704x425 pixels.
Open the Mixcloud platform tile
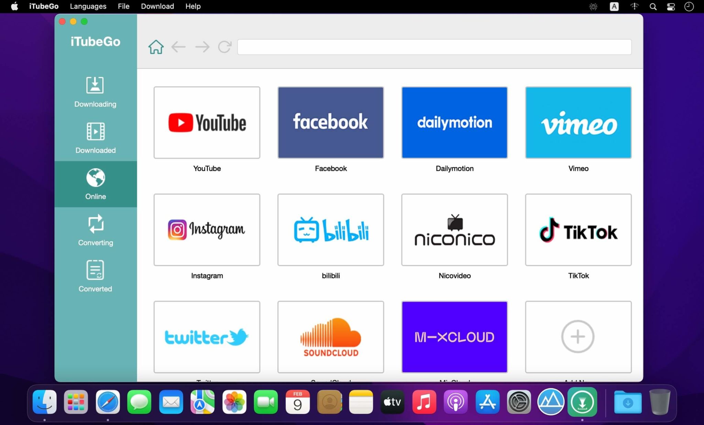454,336
